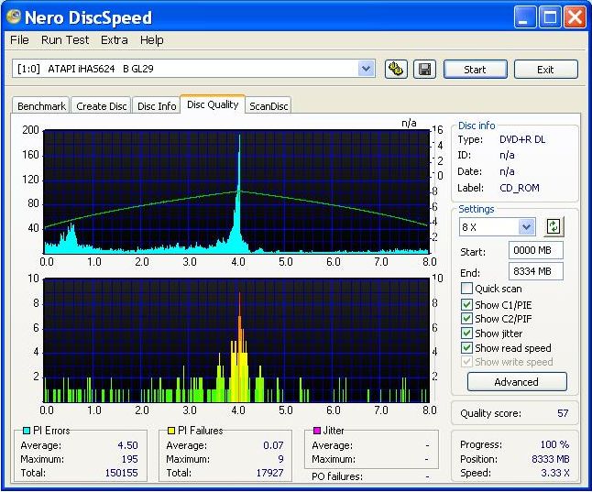
Task: Open the ATAPI iHAS624 drive dropdown
Action: pyautogui.click(x=367, y=69)
